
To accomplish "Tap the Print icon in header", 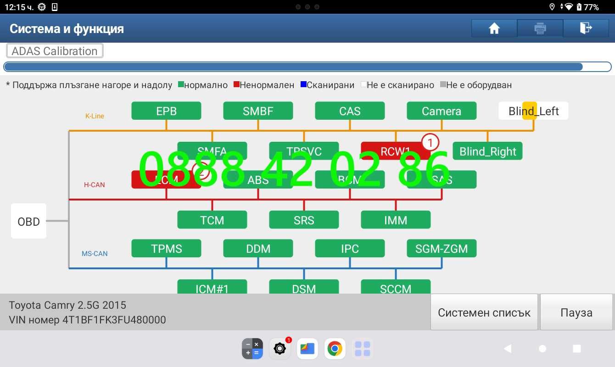I will pos(540,28).
